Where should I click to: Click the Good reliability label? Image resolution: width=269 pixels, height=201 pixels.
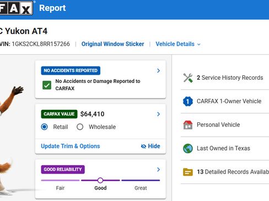[x=100, y=188]
